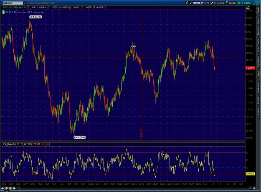Click the colored symbol-link icon beside AusDollar
Image resolution: width=261 pixels, height=192 pixels.
28,3
